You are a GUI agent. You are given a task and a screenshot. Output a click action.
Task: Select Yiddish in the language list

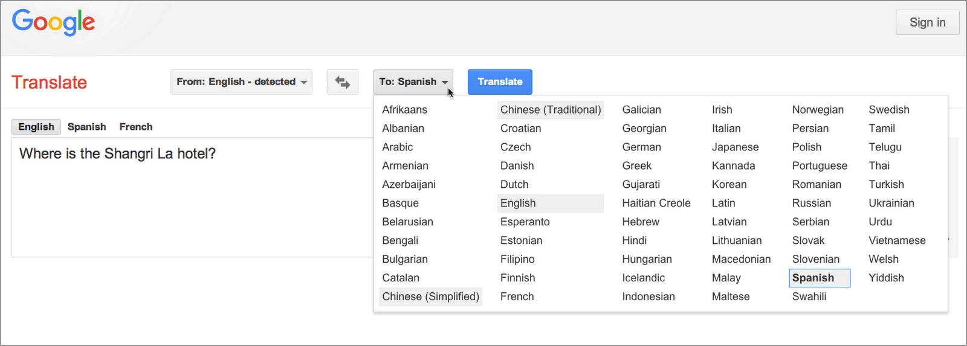tap(886, 278)
